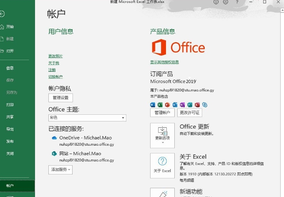Click the 切换帐户 link

point(55,77)
